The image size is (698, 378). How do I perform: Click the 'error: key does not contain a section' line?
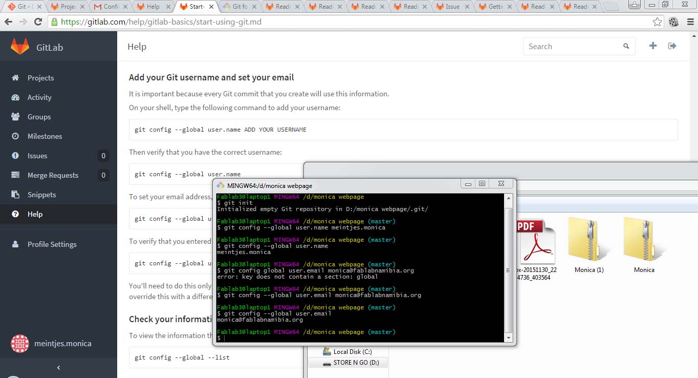[297, 277]
